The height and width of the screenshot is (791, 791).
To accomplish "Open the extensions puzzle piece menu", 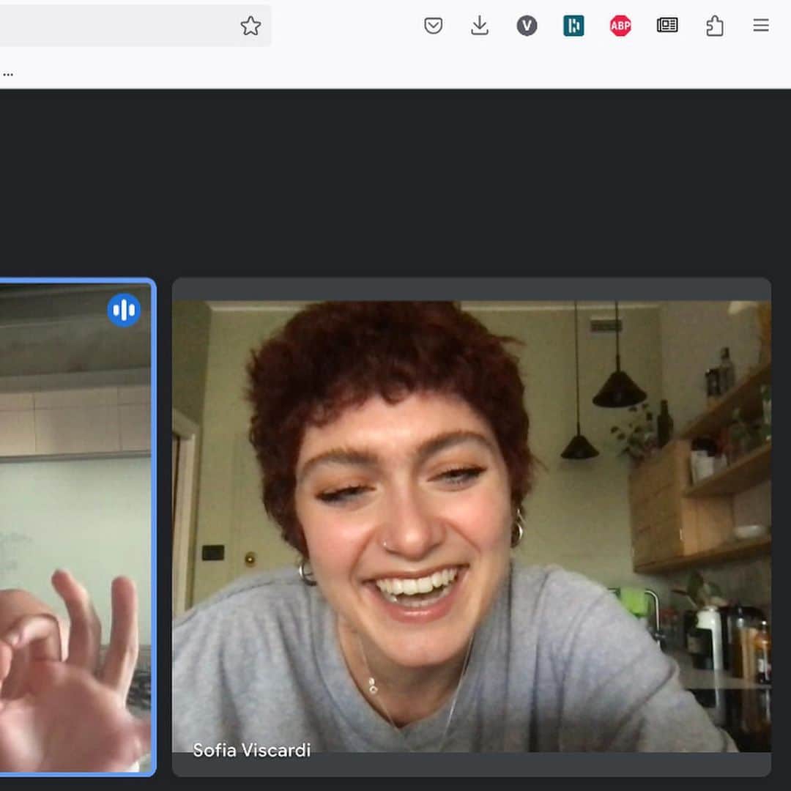I will coord(714,26).
